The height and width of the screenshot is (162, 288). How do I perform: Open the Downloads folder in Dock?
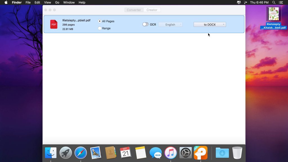pyautogui.click(x=222, y=153)
